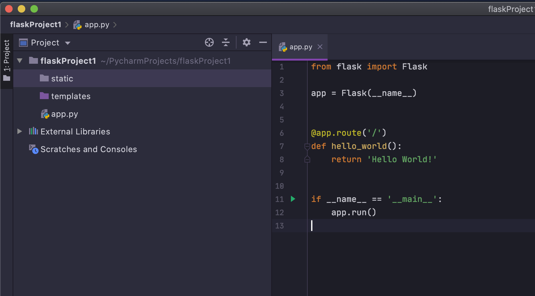Viewport: 535px width, 296px height.
Task: Select the static folder
Action: (x=142, y=78)
